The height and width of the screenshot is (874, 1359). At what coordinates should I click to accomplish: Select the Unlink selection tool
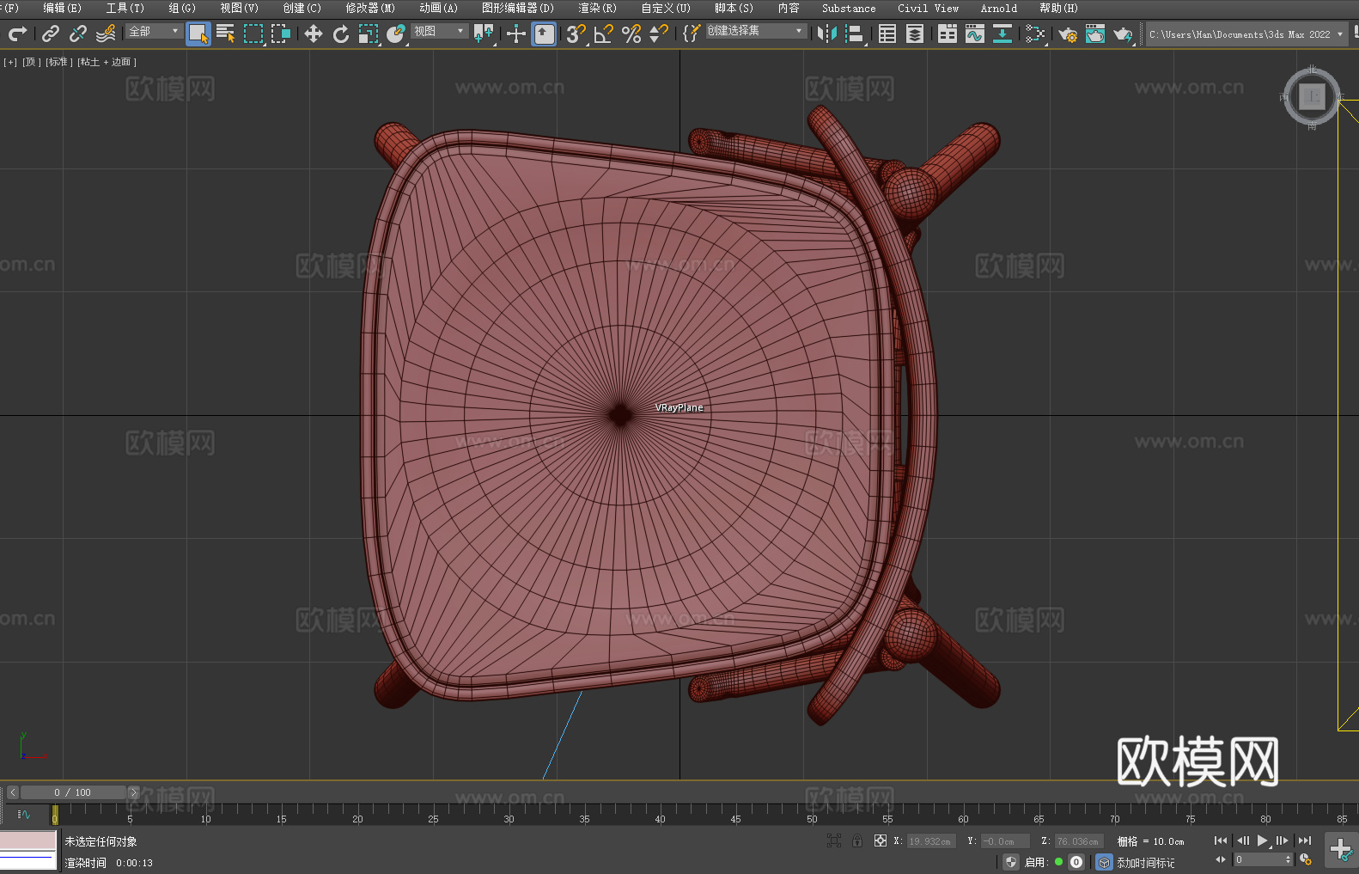78,34
